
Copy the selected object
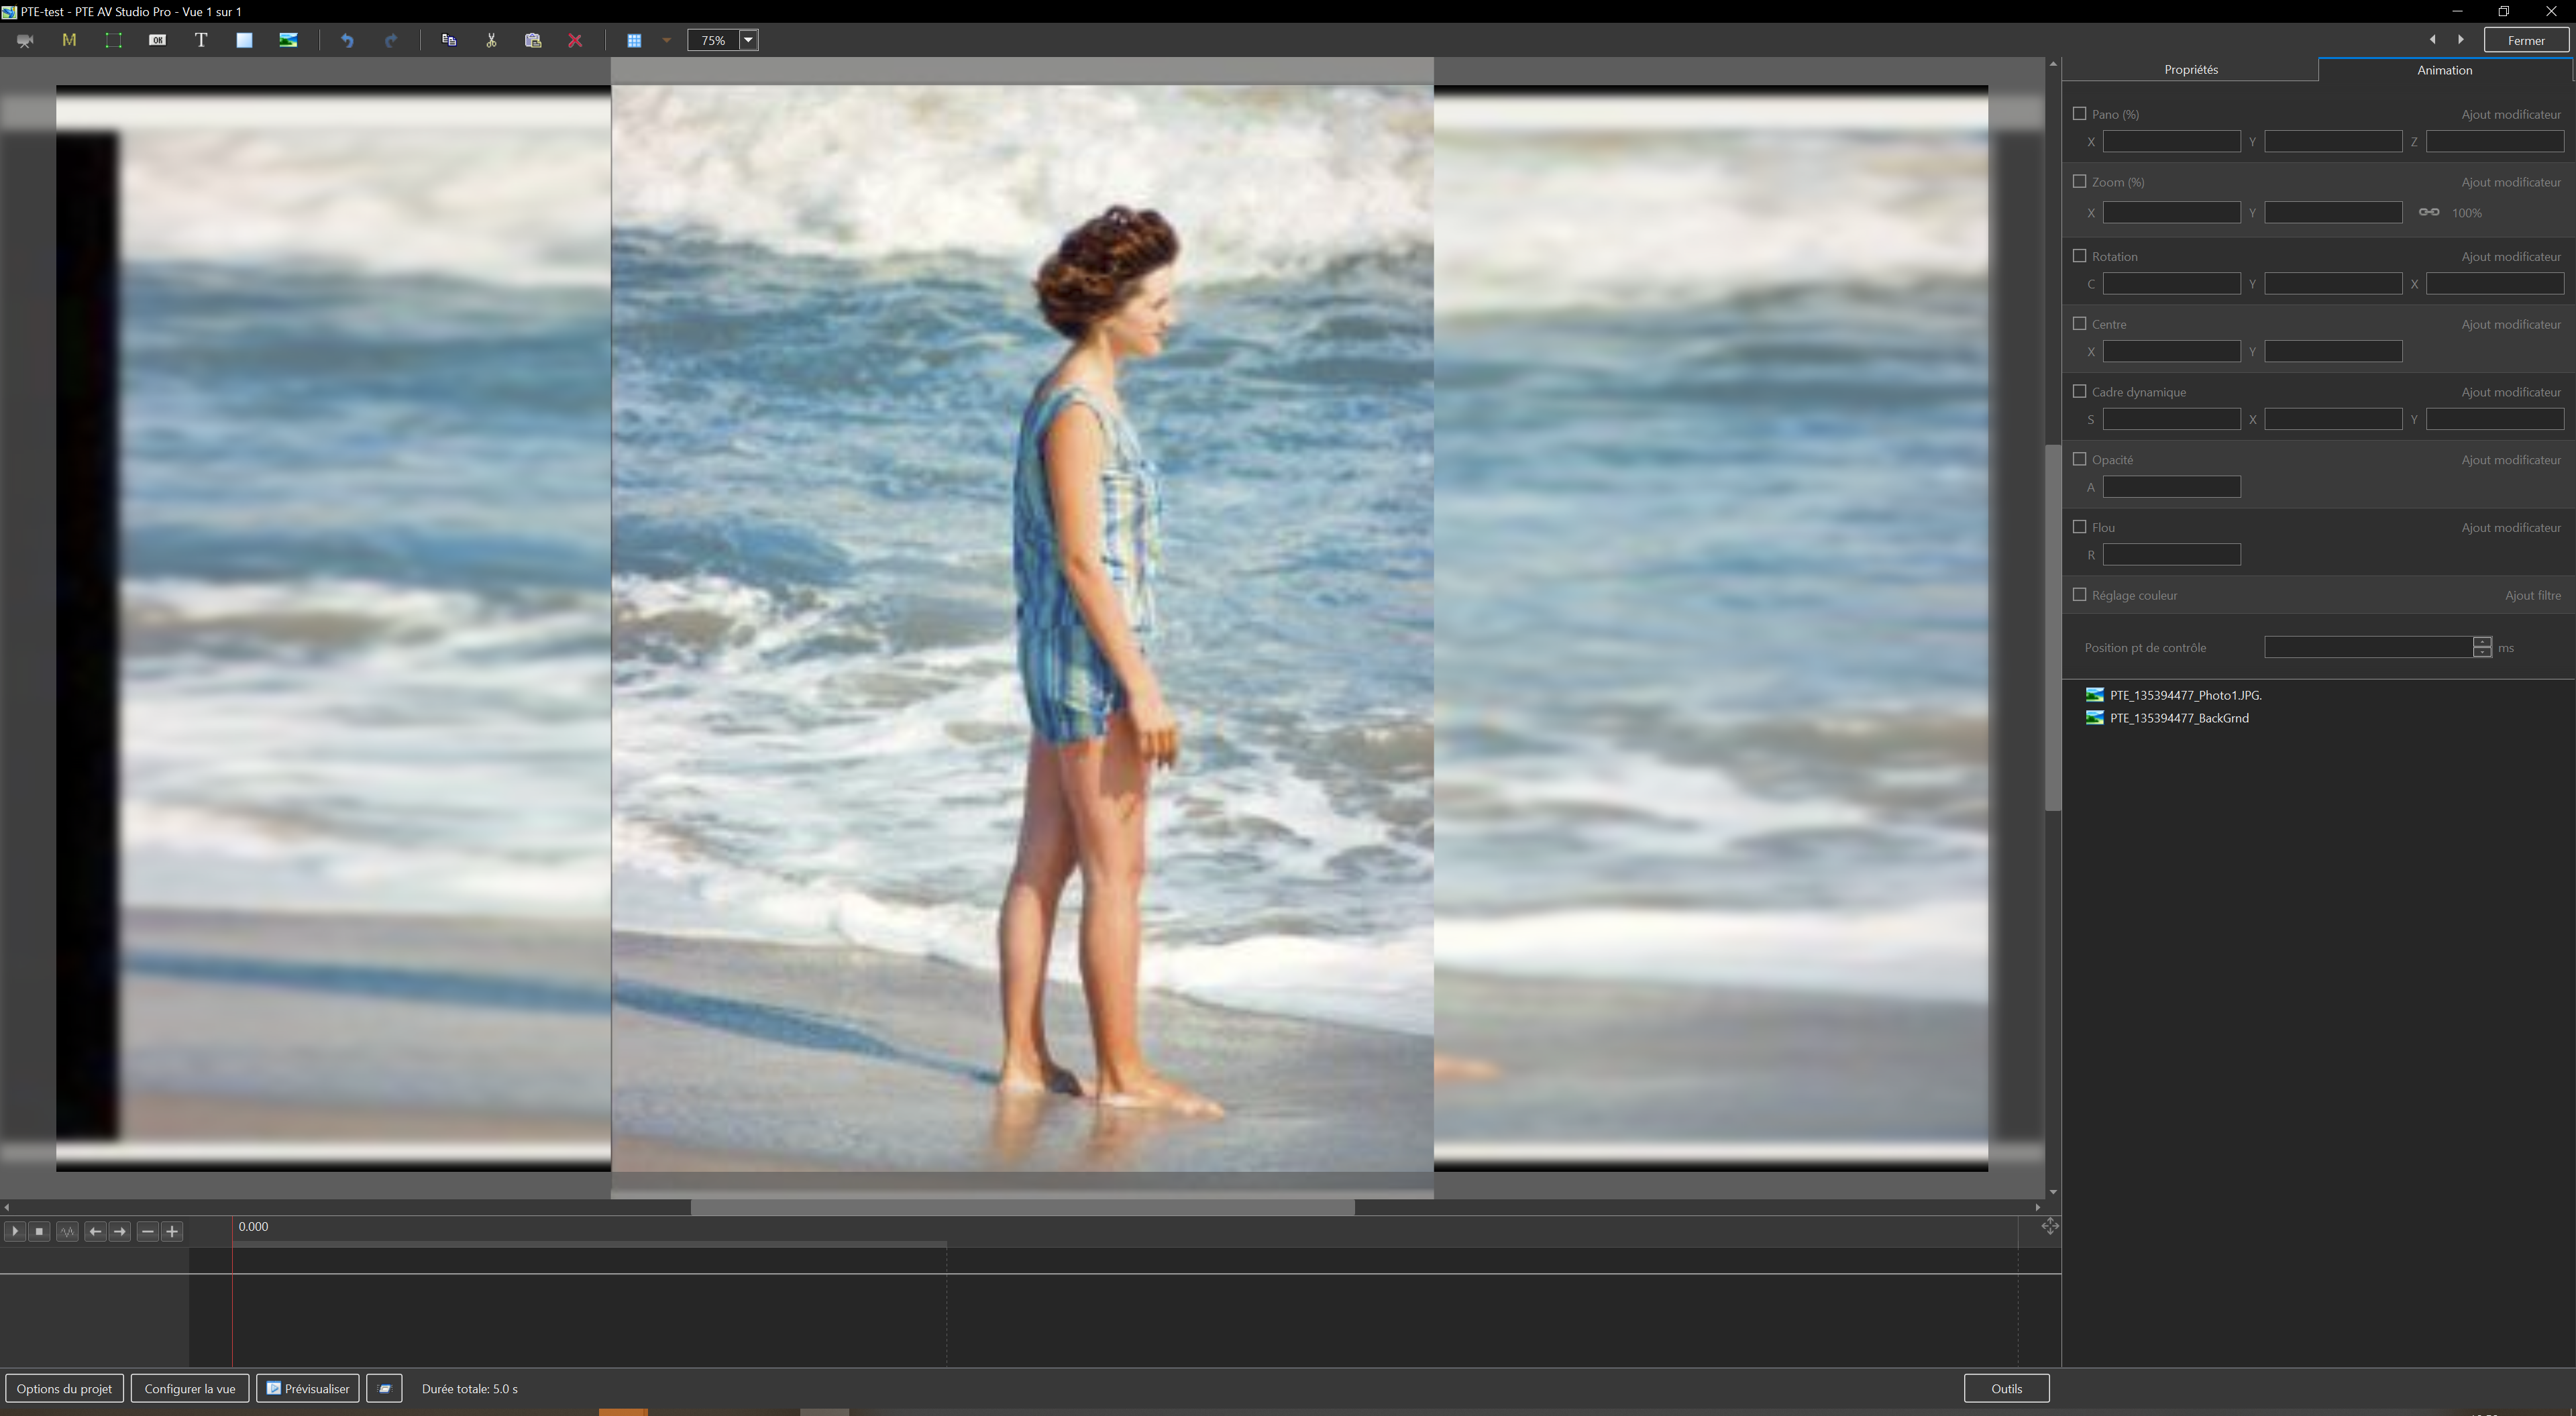449,41
